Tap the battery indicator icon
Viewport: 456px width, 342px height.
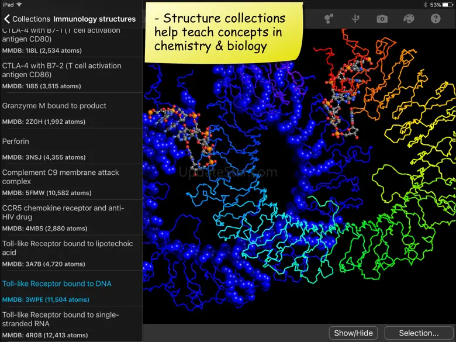(x=447, y=5)
